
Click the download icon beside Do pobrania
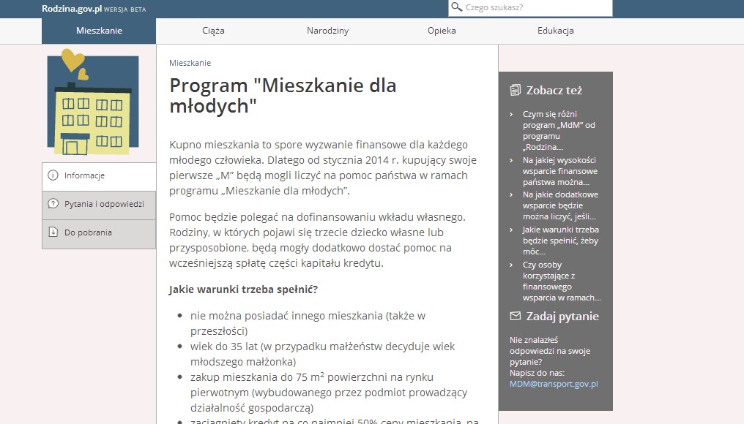click(53, 232)
